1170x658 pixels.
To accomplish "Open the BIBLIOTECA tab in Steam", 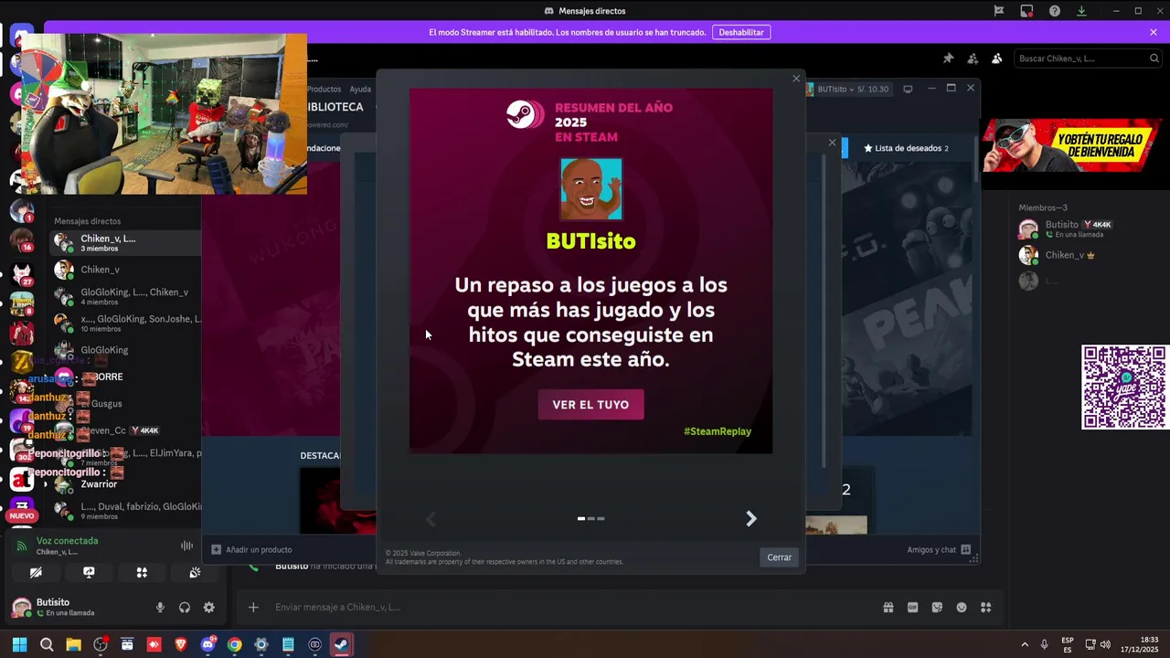I will click(x=335, y=107).
